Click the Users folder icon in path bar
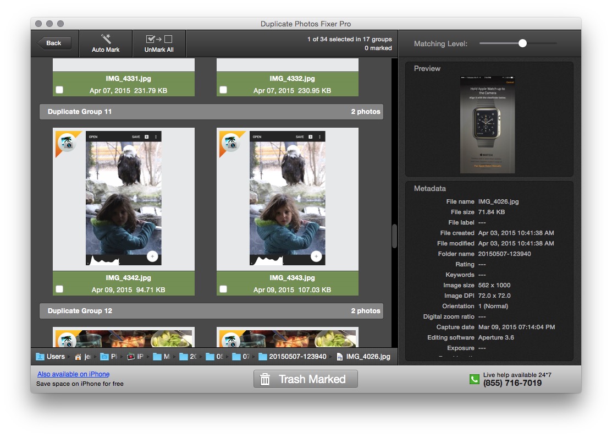The width and height of the screenshot is (612, 437). (40, 357)
